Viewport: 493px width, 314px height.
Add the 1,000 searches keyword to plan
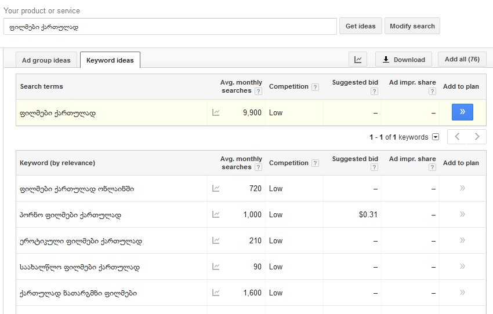[462, 214]
